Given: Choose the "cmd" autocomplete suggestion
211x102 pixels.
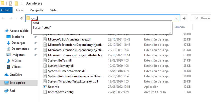Looking at the screenshot, I should point(36,23).
